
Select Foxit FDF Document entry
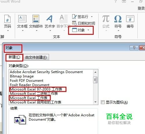click(27, 81)
